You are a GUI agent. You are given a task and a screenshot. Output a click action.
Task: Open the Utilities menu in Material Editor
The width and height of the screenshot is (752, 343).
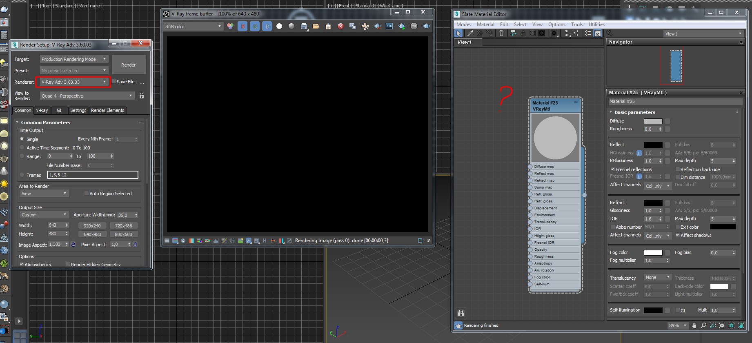click(596, 24)
